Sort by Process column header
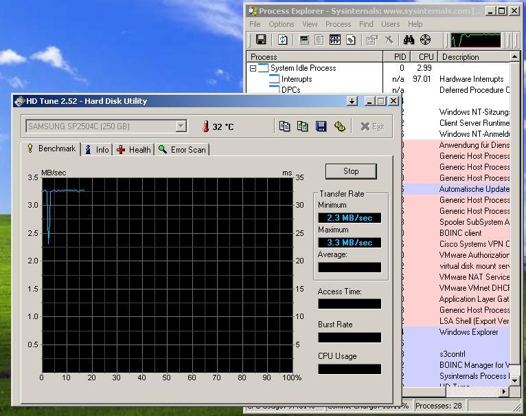Image resolution: width=526 pixels, height=416 pixels. (x=315, y=57)
